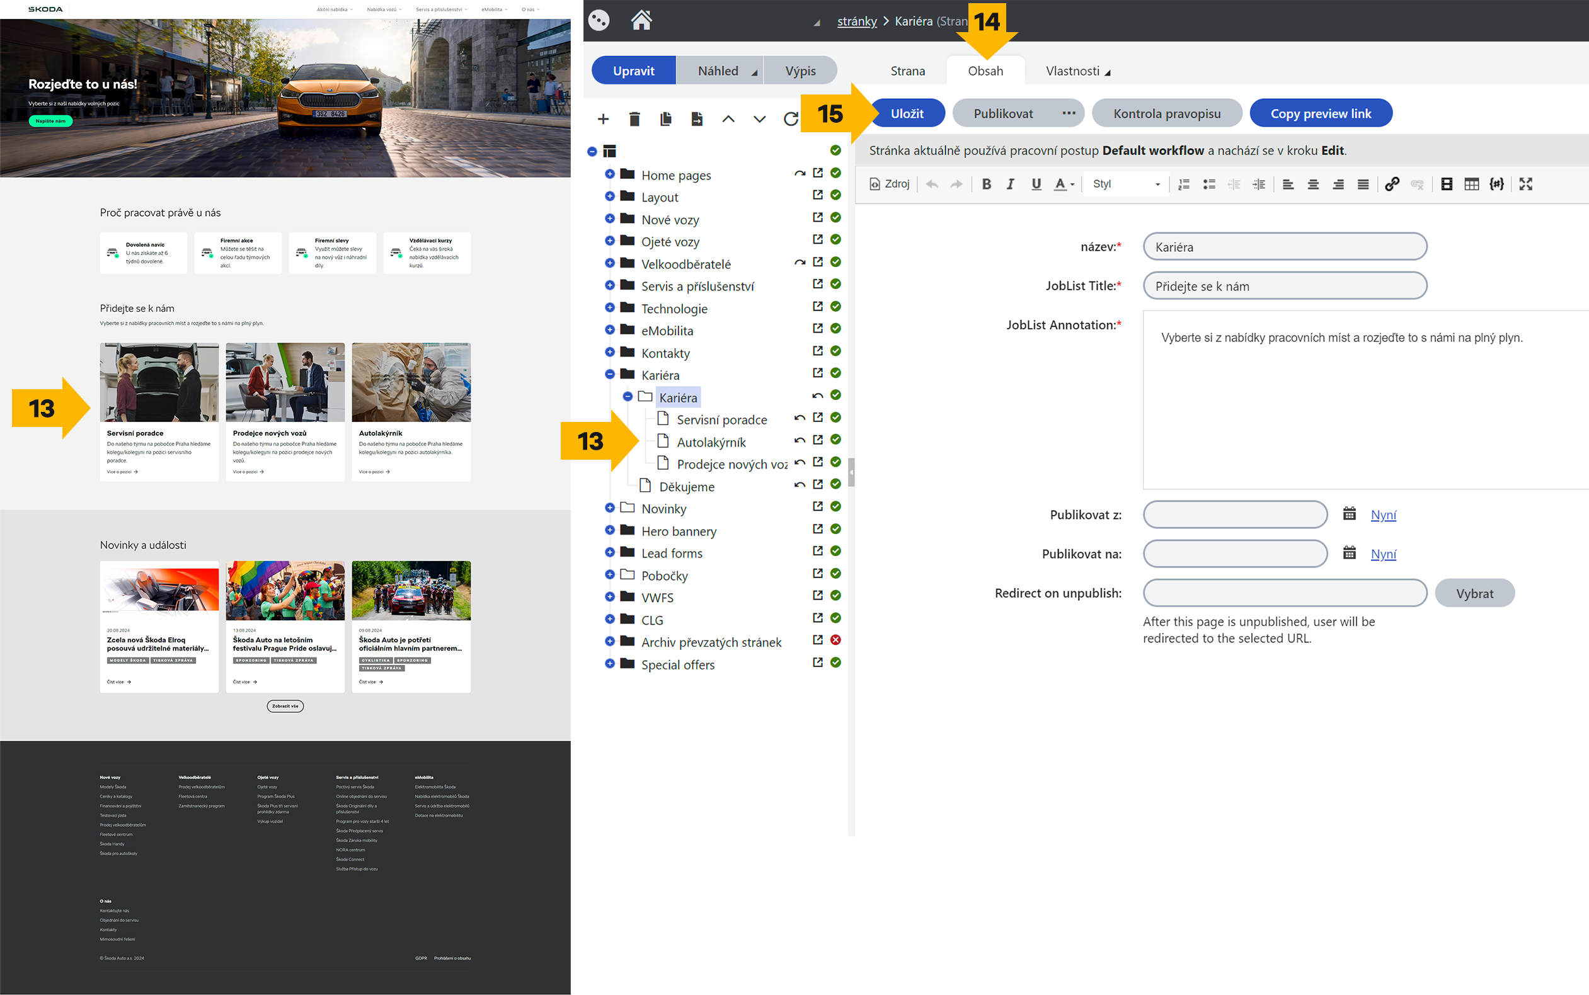The height and width of the screenshot is (995, 1589).
Task: Align text to the right
Action: [1338, 185]
